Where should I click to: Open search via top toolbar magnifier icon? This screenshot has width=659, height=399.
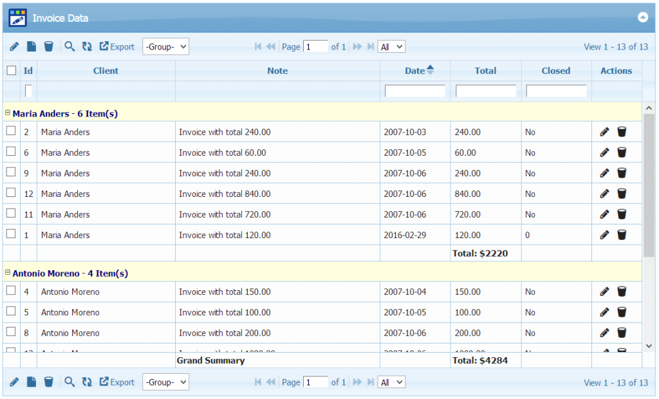point(70,46)
